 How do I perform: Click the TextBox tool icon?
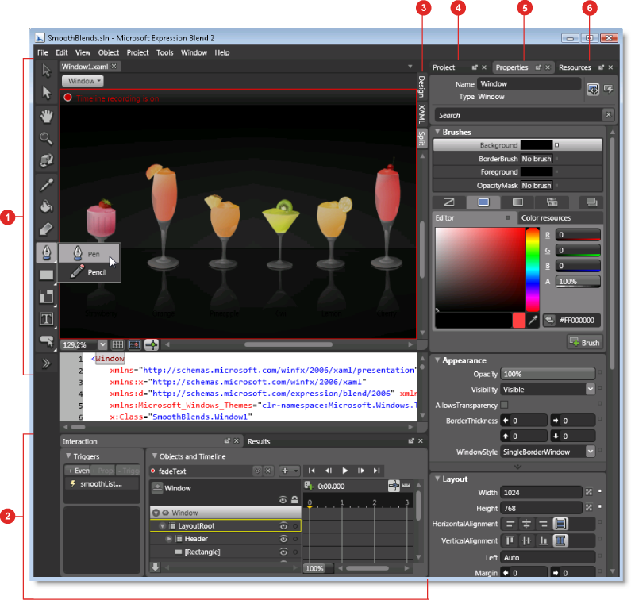click(x=47, y=320)
